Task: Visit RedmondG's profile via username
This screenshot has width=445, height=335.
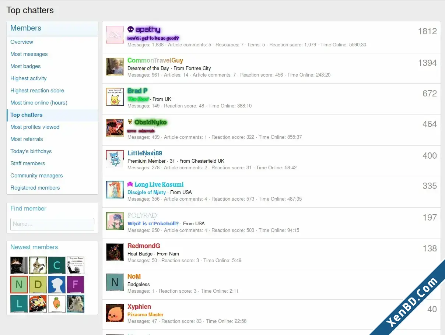Action: (x=144, y=246)
